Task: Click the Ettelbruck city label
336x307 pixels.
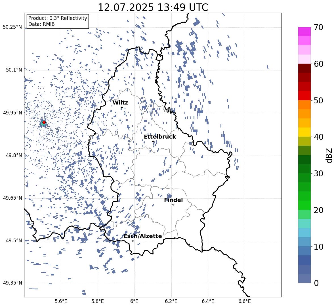Action: tap(160, 137)
